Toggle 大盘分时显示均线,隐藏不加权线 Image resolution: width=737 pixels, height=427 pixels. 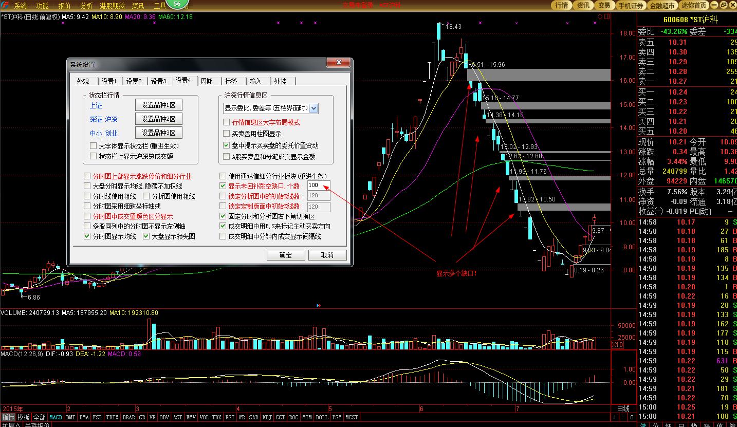tap(87, 186)
